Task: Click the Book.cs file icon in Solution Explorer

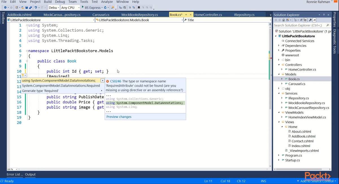Action: point(286,79)
